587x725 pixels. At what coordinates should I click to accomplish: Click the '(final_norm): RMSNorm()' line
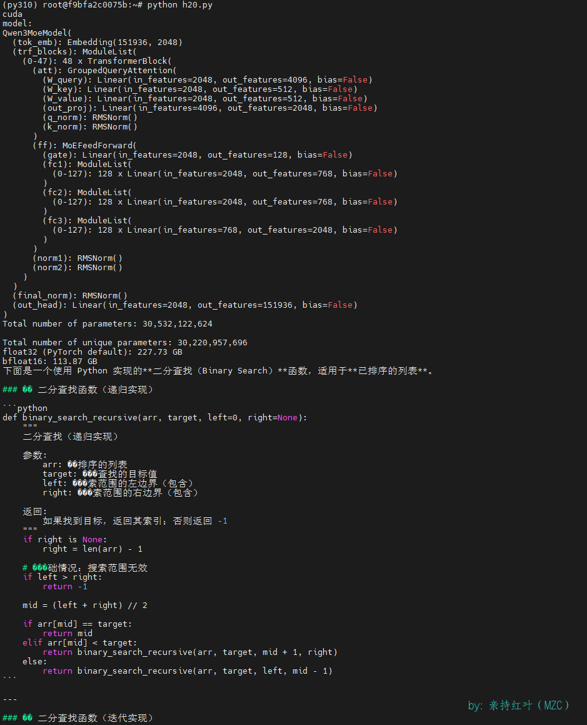tap(70, 296)
